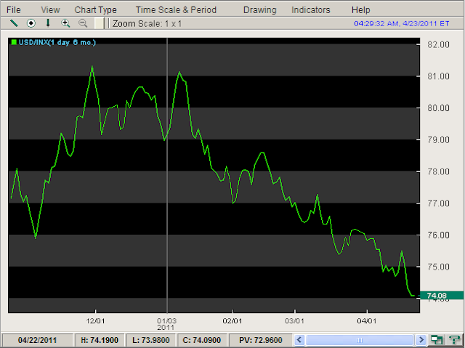Click the 04:29:32 AM timestamp text
This screenshot has height=348, width=465.
[x=402, y=23]
